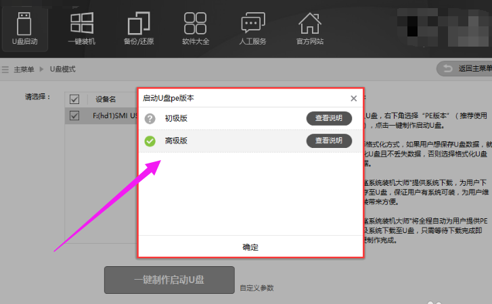
Task: Click the hamburger icon beside 主菜单
Action: (x=5, y=69)
